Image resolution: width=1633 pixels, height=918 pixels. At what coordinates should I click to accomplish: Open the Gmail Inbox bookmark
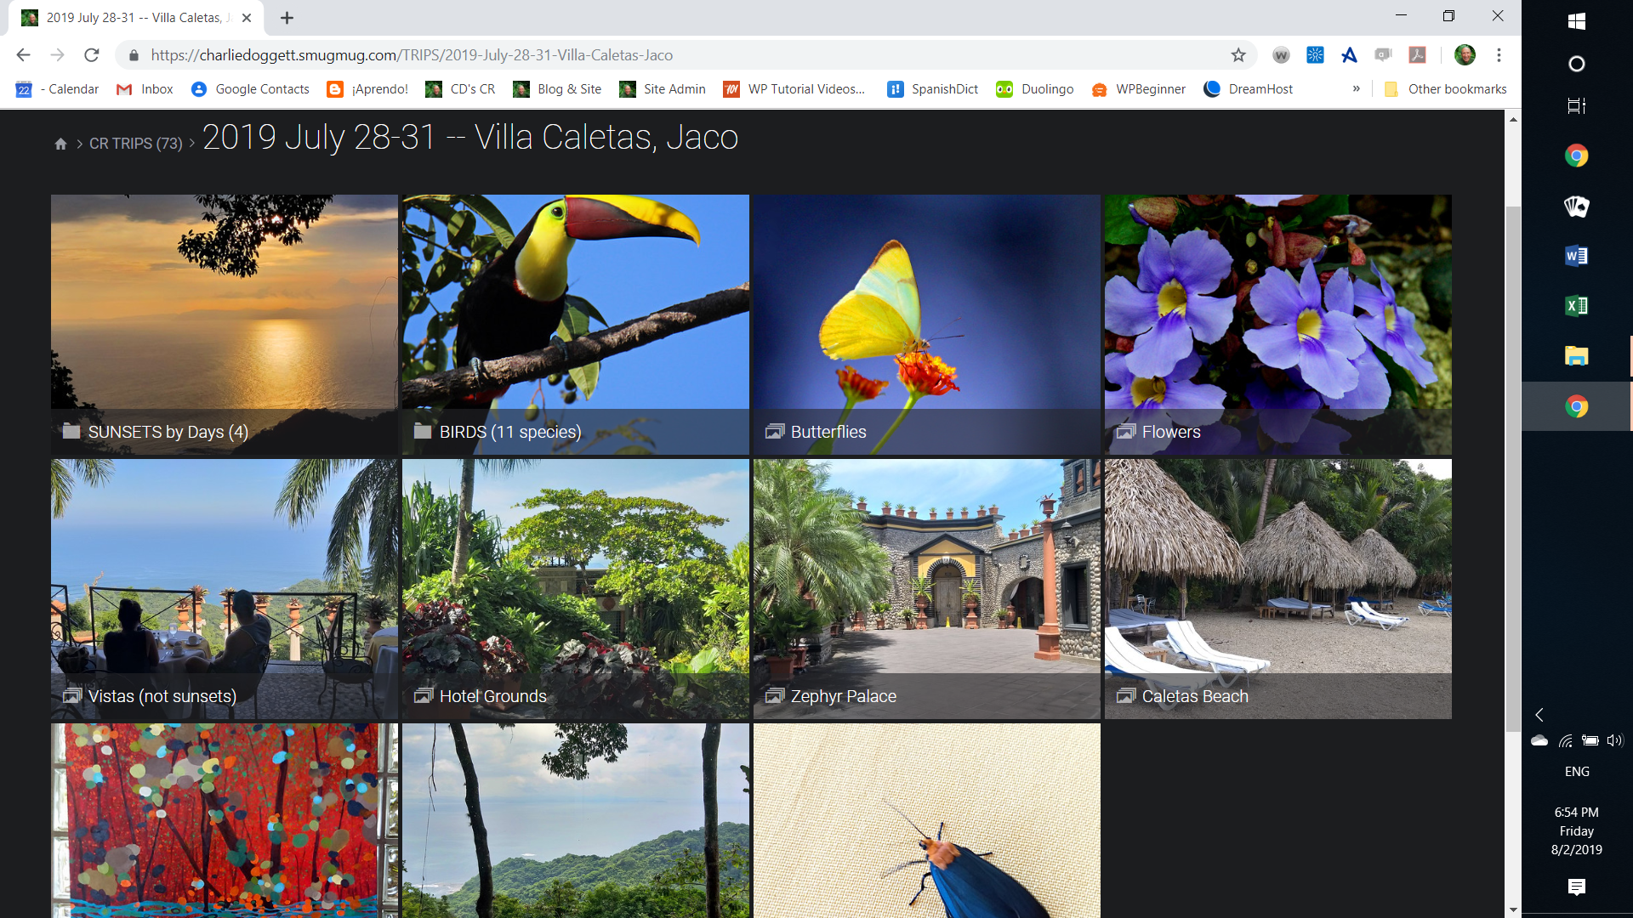point(145,89)
